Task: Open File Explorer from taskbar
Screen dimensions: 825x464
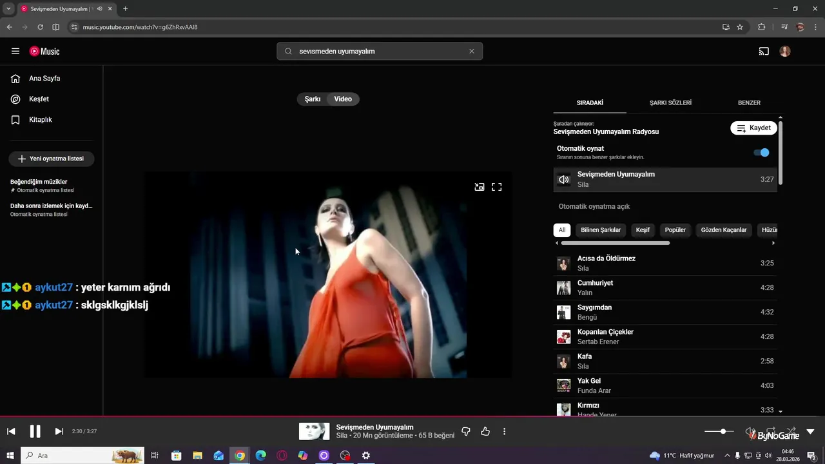Action: click(197, 456)
